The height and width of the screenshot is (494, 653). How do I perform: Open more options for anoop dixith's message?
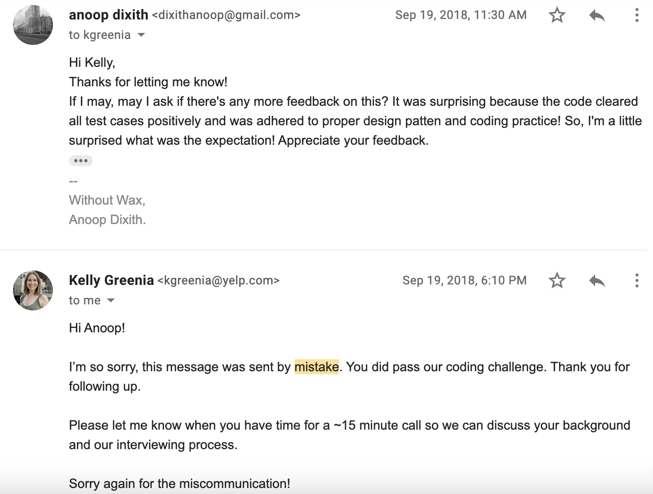(x=637, y=15)
